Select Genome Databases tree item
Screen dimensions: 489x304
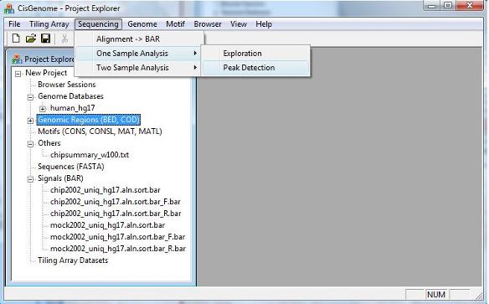(70, 96)
